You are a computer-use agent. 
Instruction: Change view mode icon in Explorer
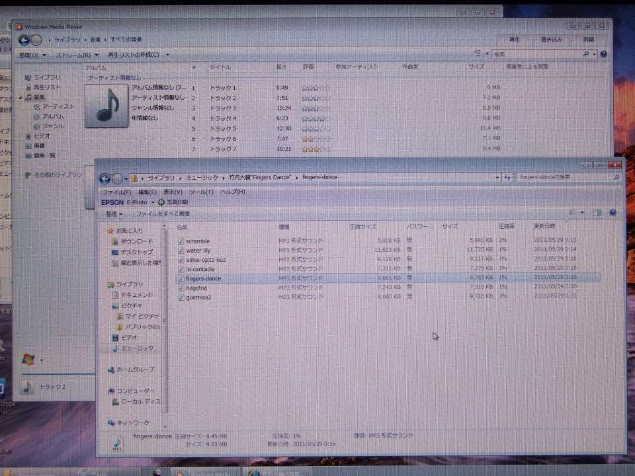point(573,212)
